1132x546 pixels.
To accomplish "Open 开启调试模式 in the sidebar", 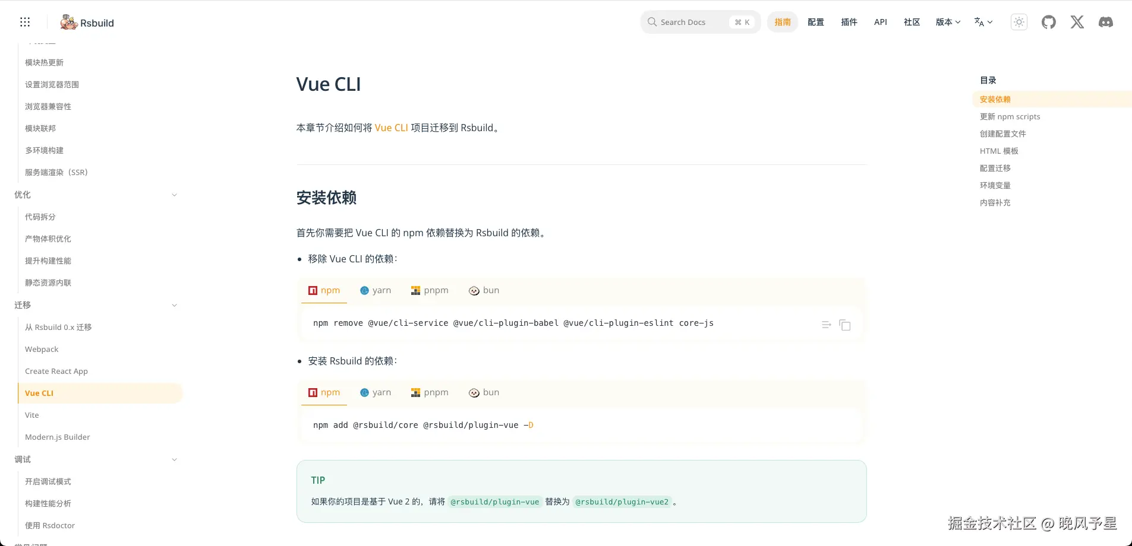I will (48, 481).
